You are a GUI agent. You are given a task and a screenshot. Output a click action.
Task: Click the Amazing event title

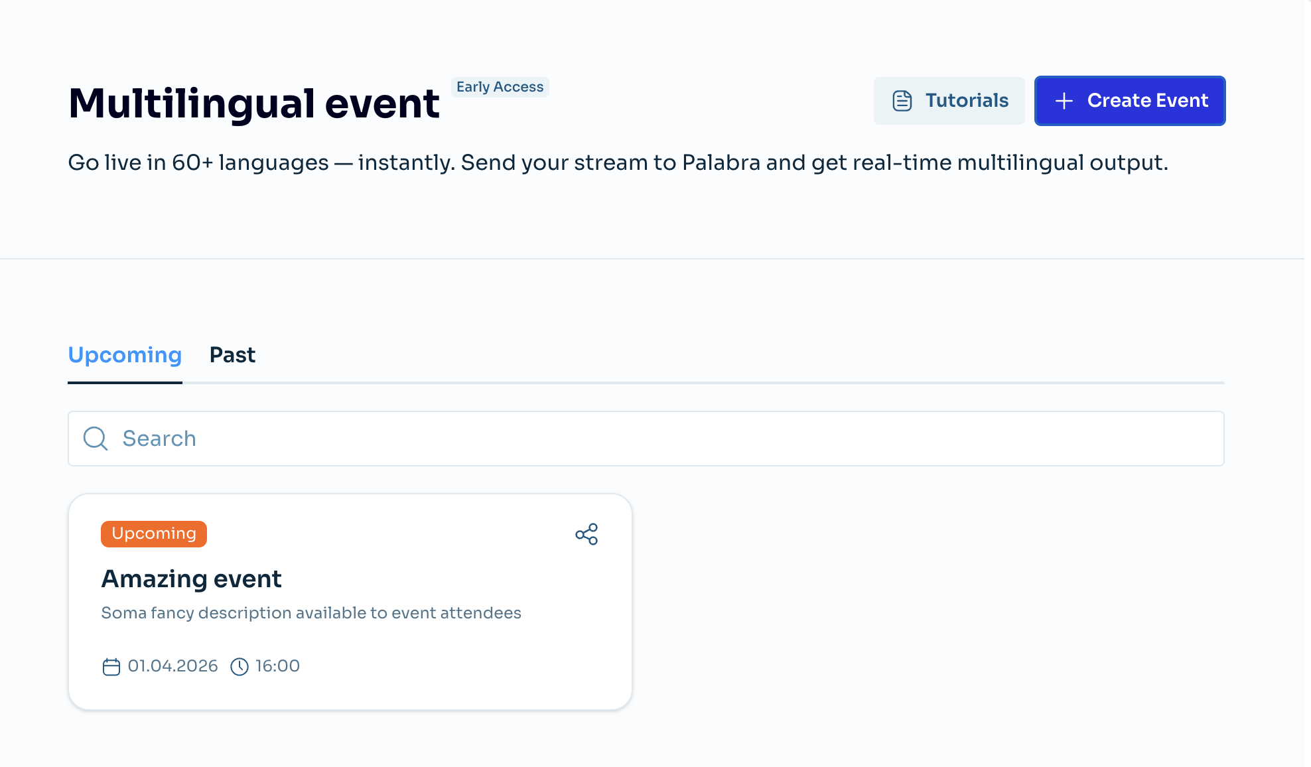(x=191, y=579)
